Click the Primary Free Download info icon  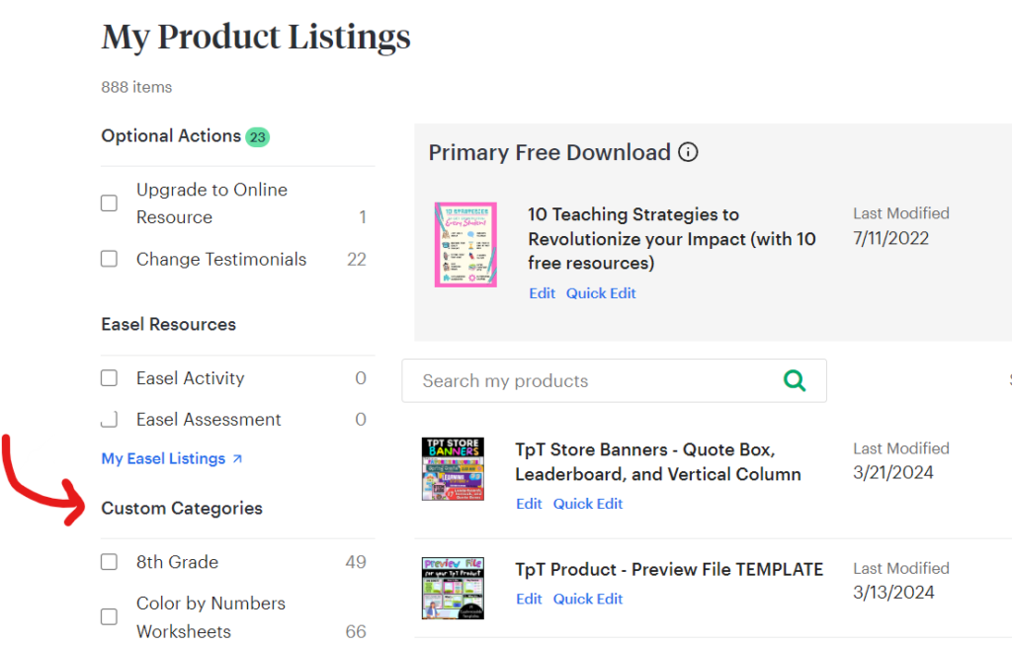pyautogui.click(x=688, y=152)
